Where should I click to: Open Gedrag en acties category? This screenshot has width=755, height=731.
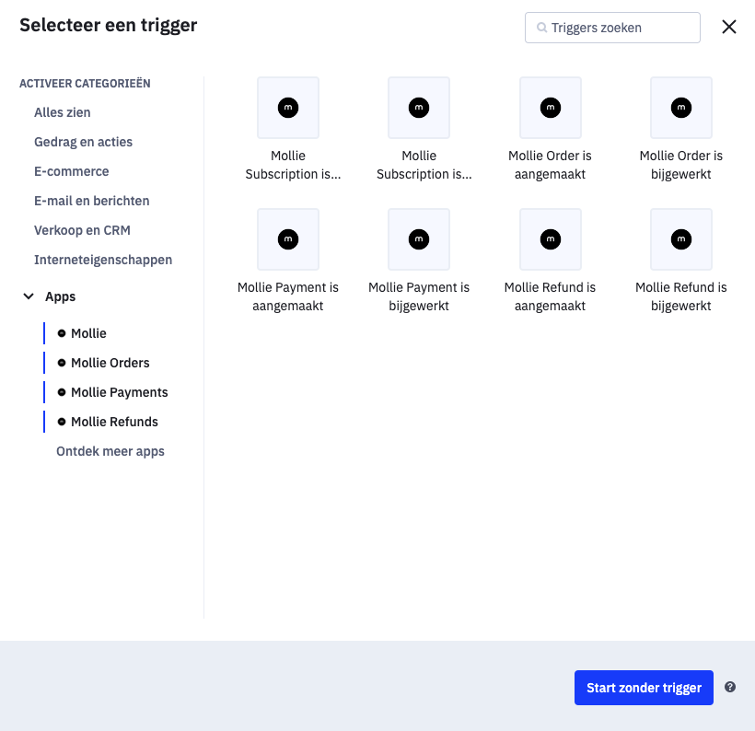click(x=83, y=142)
